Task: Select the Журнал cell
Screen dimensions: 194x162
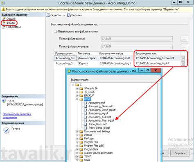Action: click(x=87, y=63)
